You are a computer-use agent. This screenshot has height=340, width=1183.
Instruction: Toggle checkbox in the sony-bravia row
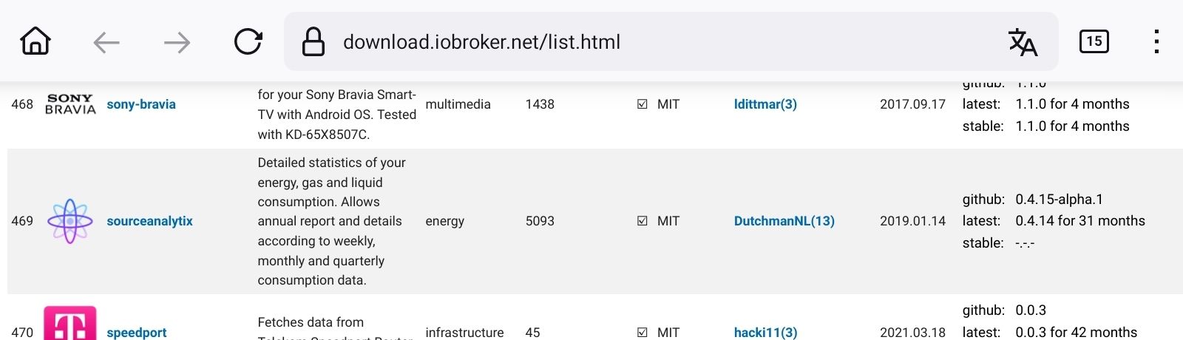pyautogui.click(x=642, y=104)
